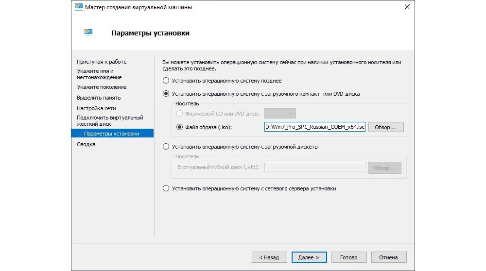This screenshot has height=271, width=486.
Task: Go to 'Приступая к работе' step
Action: tap(102, 62)
